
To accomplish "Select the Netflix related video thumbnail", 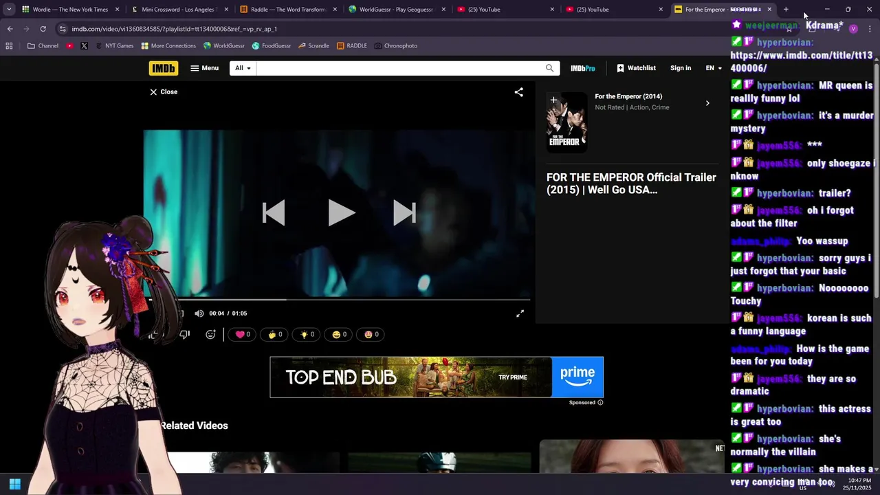I will [x=632, y=457].
